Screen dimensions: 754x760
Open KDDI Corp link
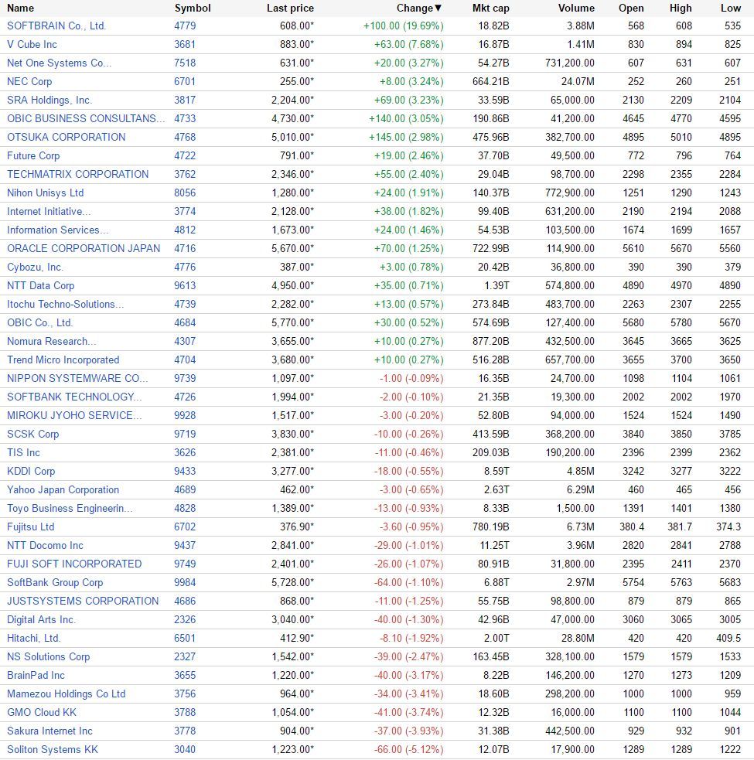click(x=31, y=472)
